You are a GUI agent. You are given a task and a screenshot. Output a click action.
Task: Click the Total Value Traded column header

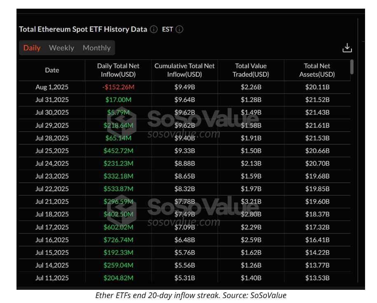tap(251, 70)
